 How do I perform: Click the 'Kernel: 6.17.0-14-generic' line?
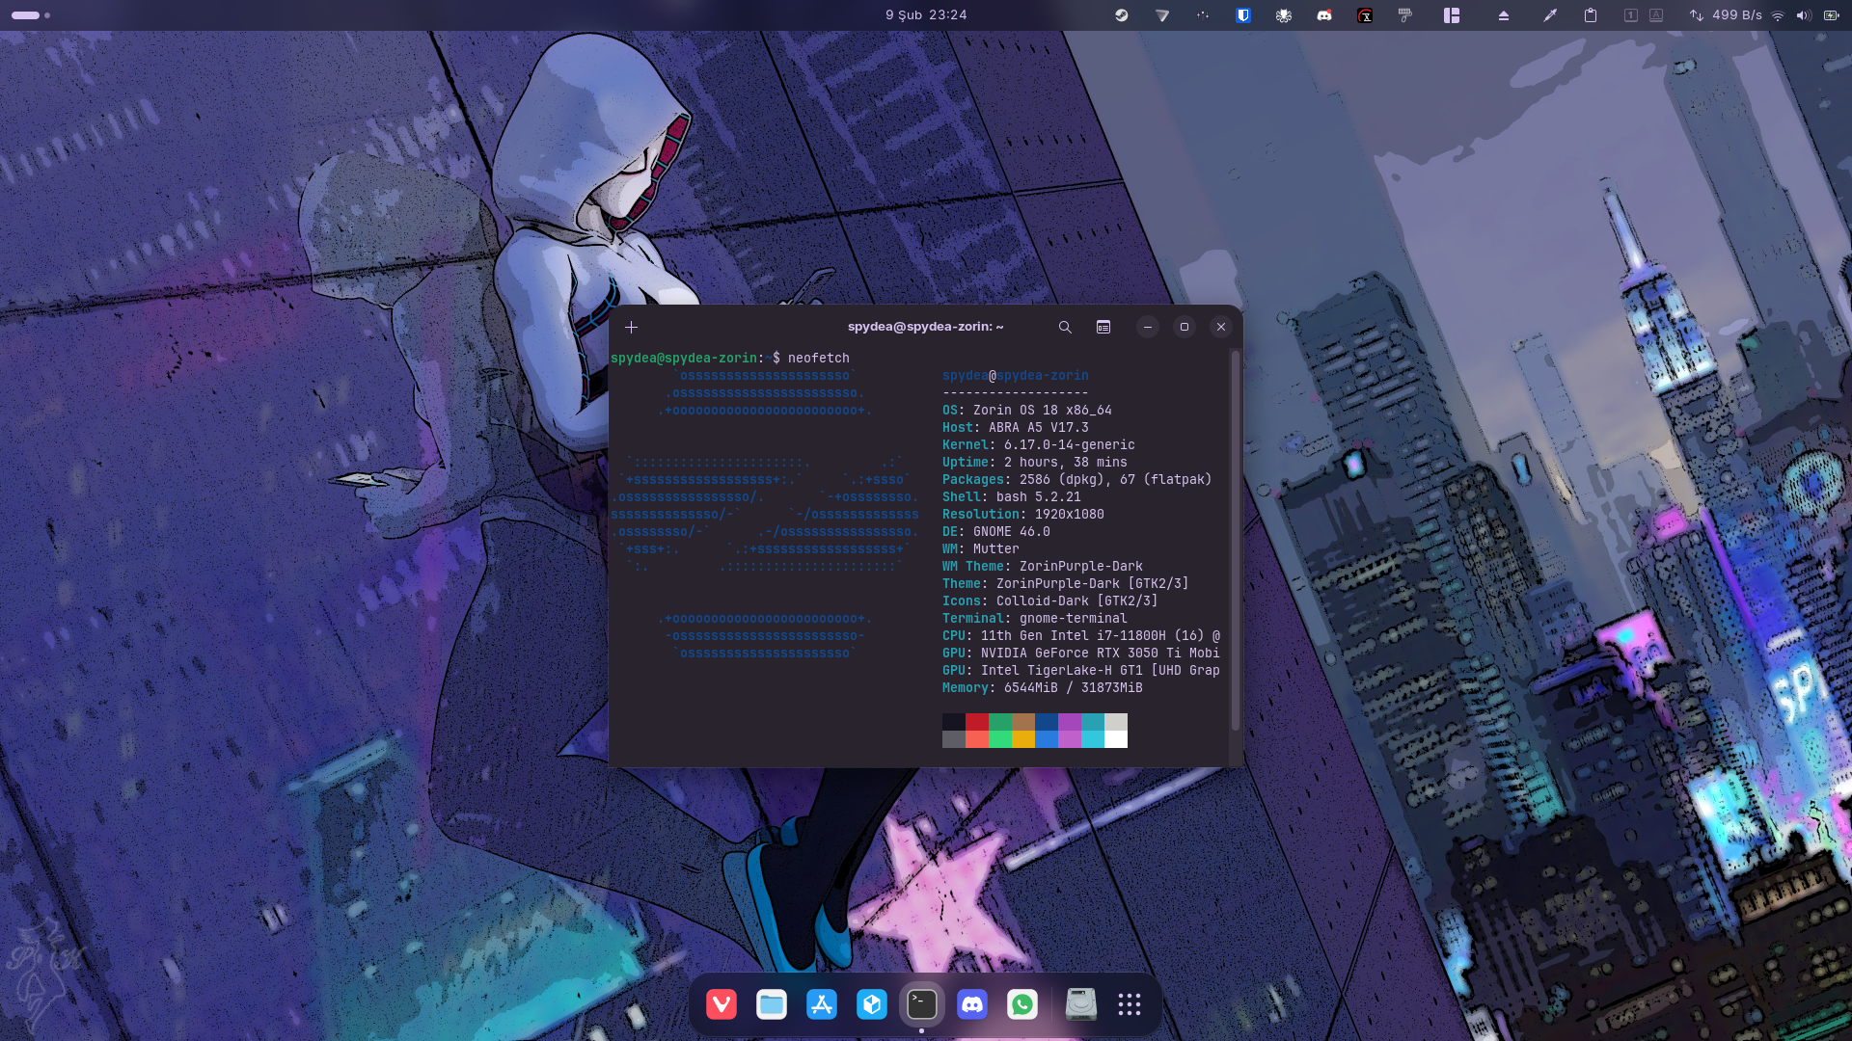click(x=1039, y=445)
